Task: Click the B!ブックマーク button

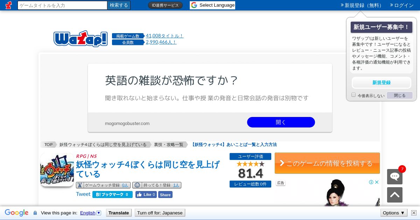Action: pos(112,195)
